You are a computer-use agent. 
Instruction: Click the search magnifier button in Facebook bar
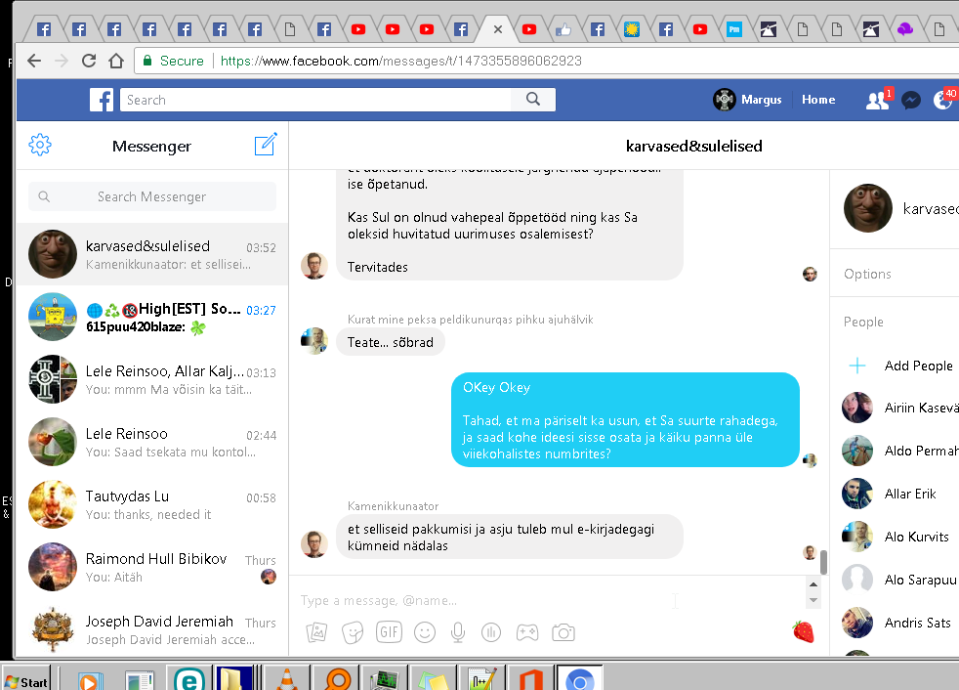532,99
